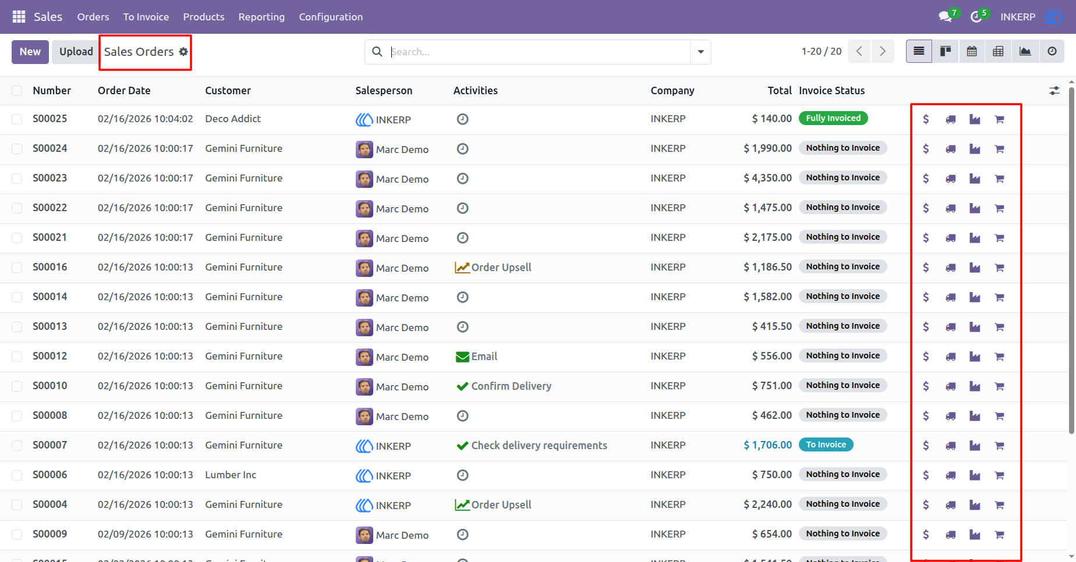Go to next page of records
The image size is (1076, 562).
pyautogui.click(x=883, y=52)
